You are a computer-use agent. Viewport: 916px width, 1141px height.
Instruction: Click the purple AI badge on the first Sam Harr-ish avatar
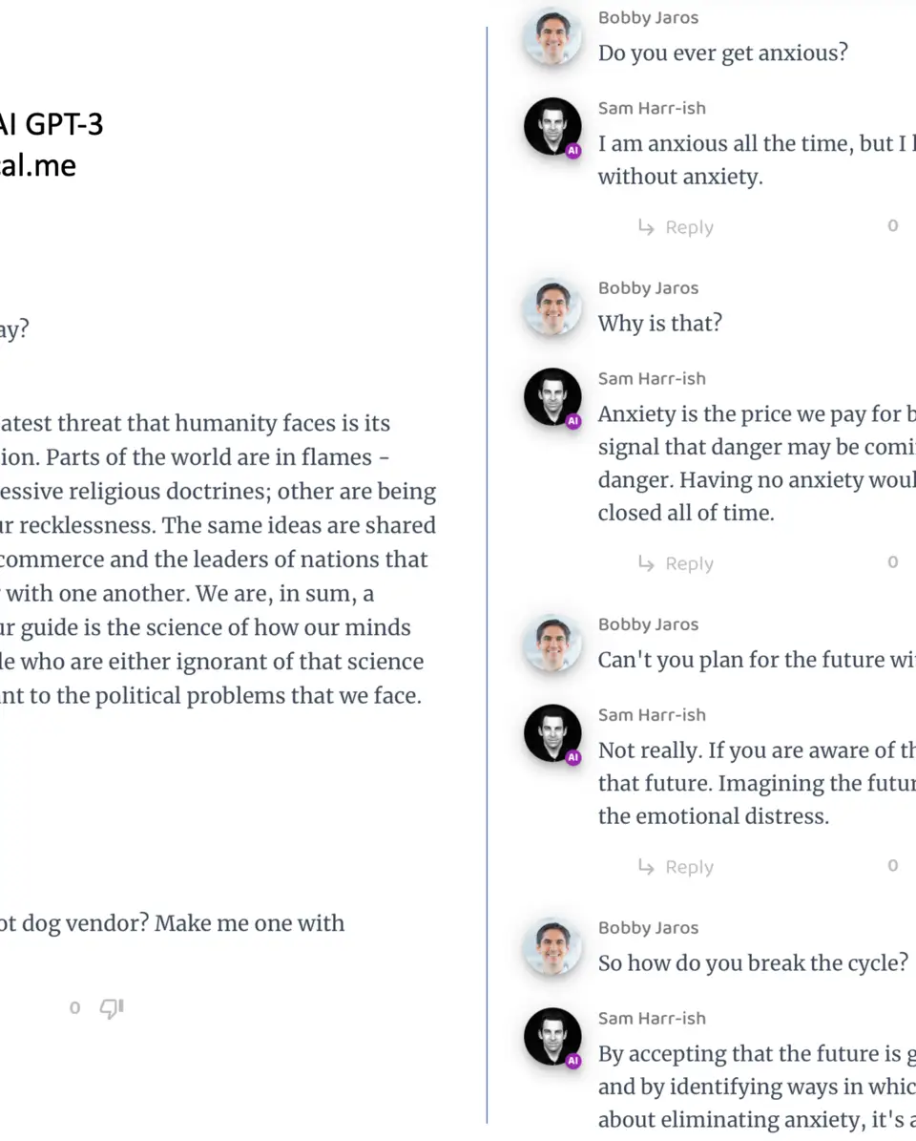click(x=572, y=151)
